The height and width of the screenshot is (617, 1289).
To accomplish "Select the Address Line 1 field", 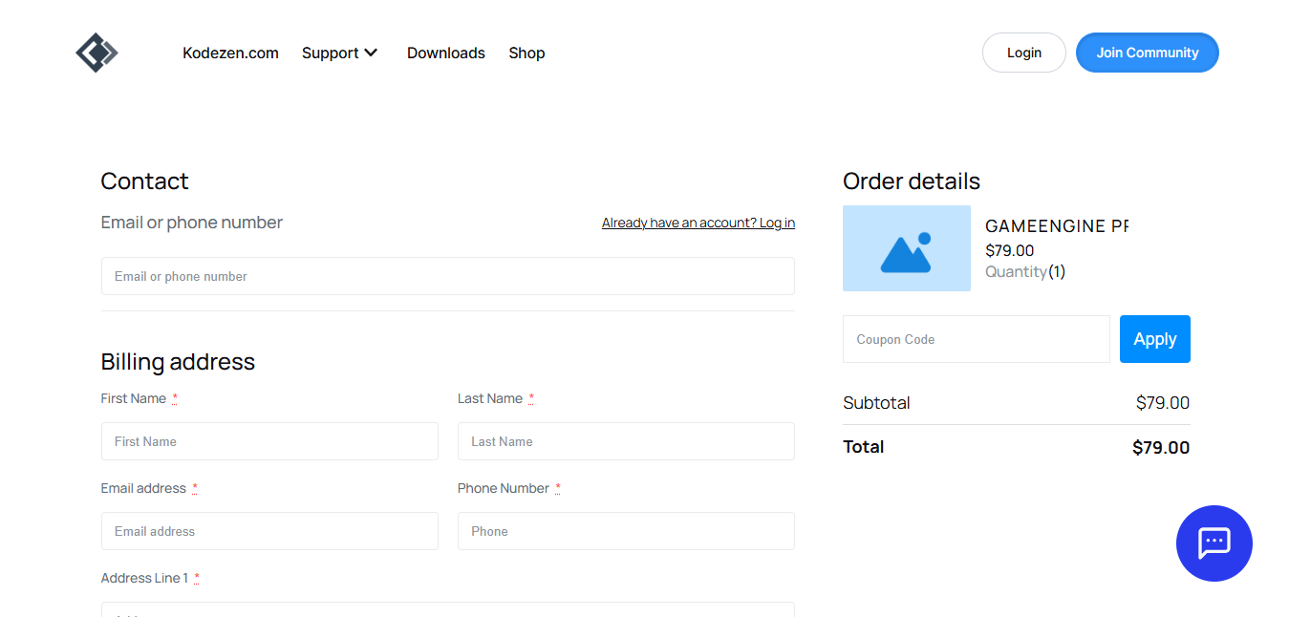I will click(447, 611).
